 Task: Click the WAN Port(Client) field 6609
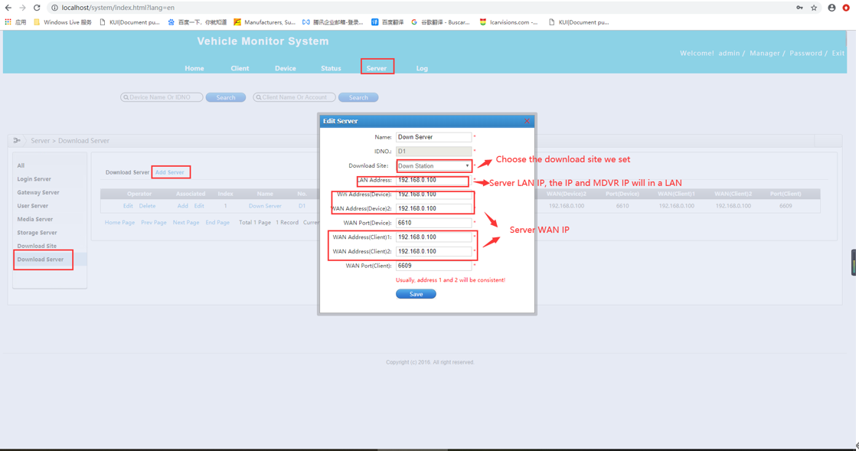point(433,265)
